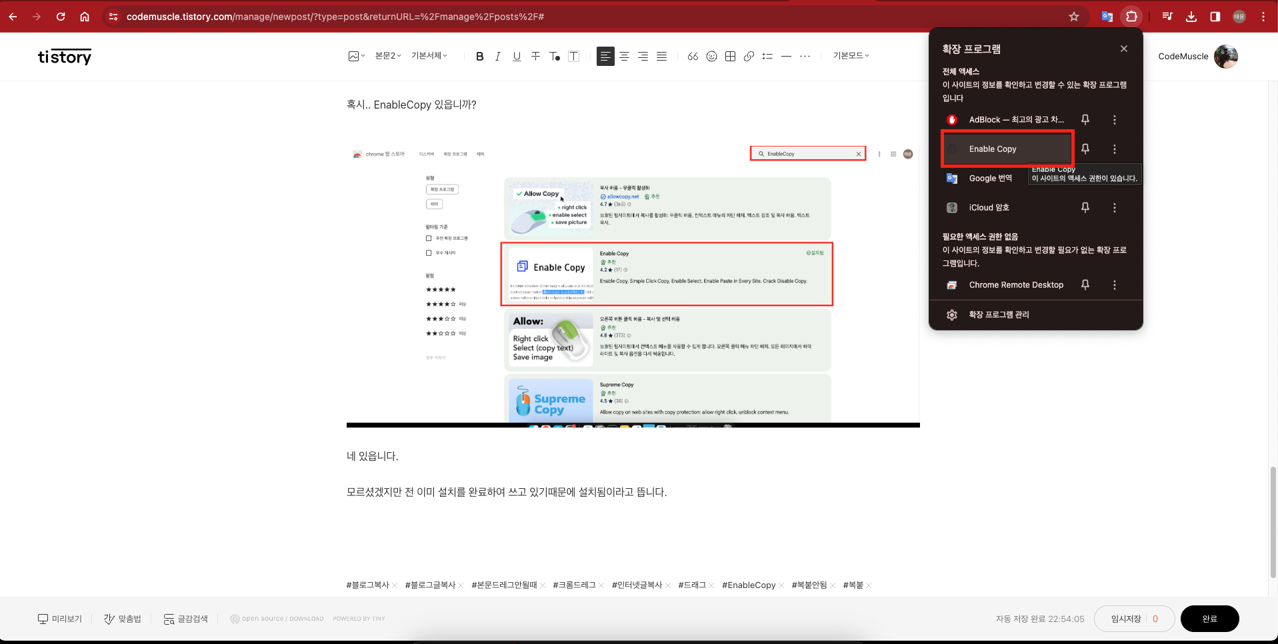Expand the image attachment dropdown
Screen dimensions: 1278x644
(x=357, y=57)
